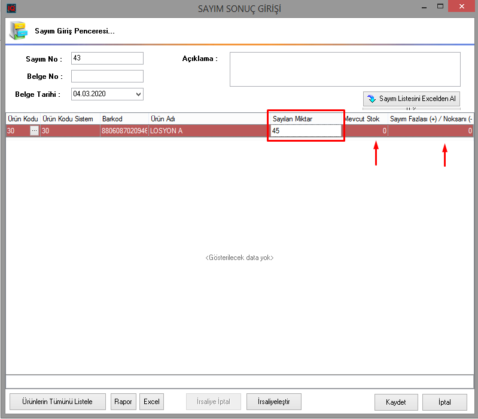Click the Barkod column header
The width and height of the screenshot is (478, 419).
tap(123, 119)
